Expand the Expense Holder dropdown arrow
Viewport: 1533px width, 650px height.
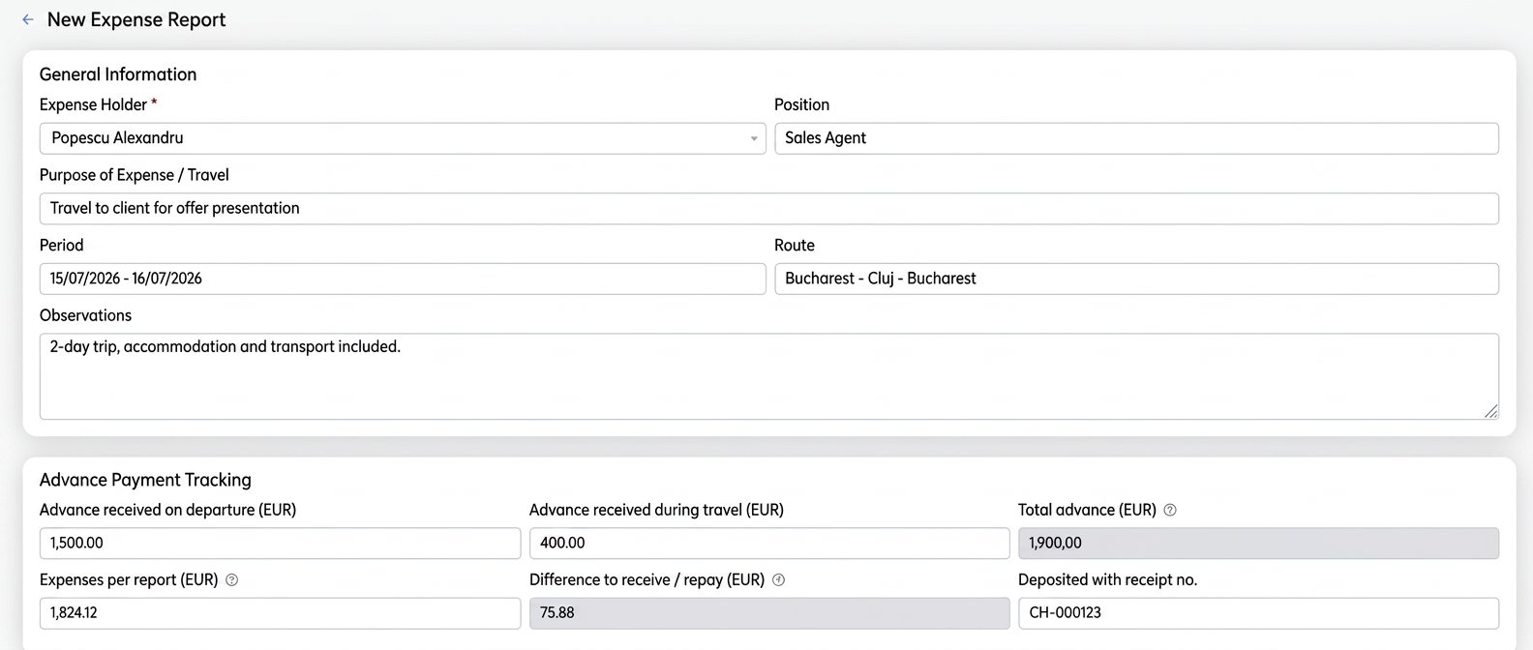[x=754, y=138]
